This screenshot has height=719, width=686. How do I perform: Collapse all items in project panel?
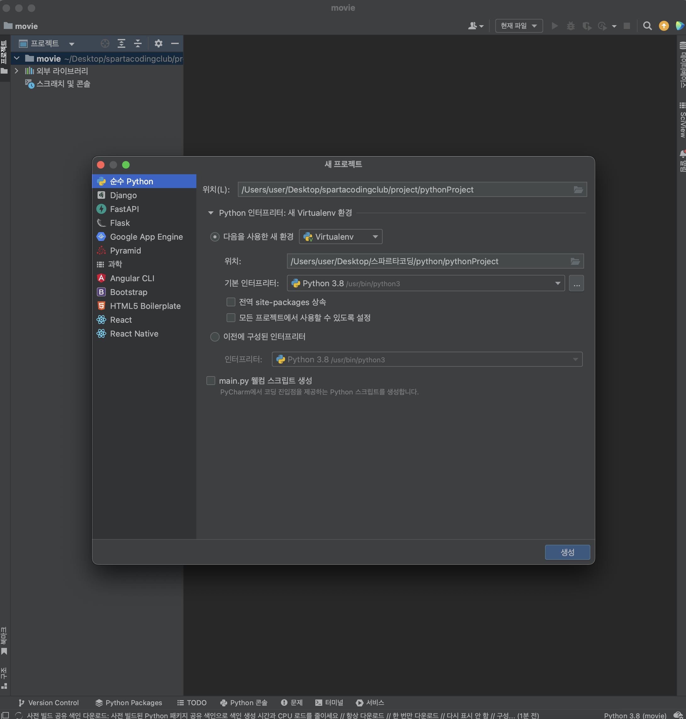(138, 43)
